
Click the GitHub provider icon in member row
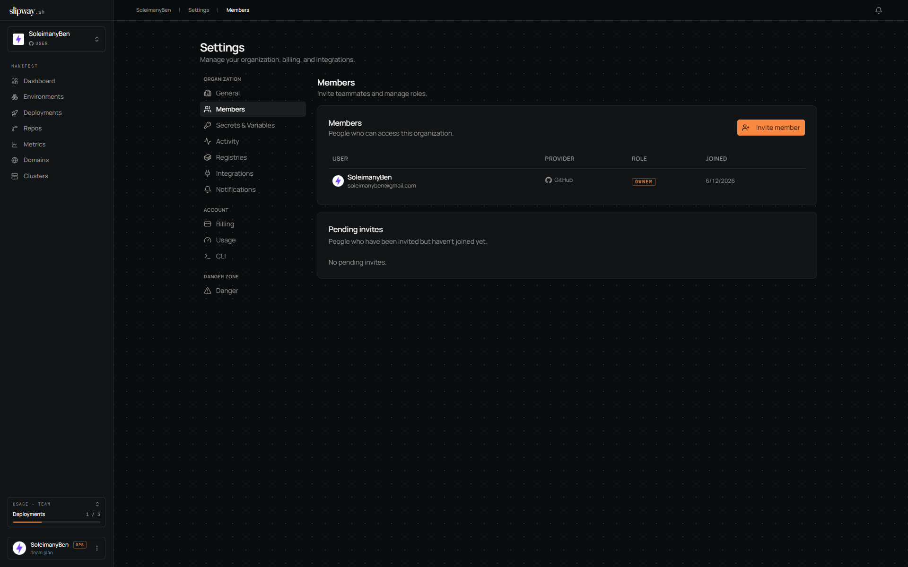pyautogui.click(x=549, y=180)
